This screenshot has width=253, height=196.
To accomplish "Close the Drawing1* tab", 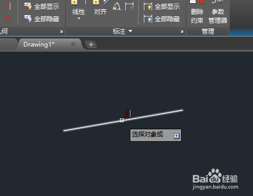I will click(x=73, y=44).
